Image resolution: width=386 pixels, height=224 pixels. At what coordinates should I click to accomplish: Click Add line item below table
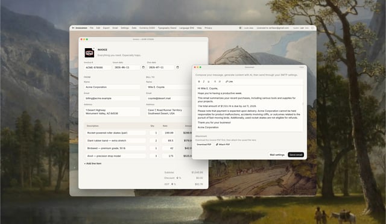pos(93,164)
